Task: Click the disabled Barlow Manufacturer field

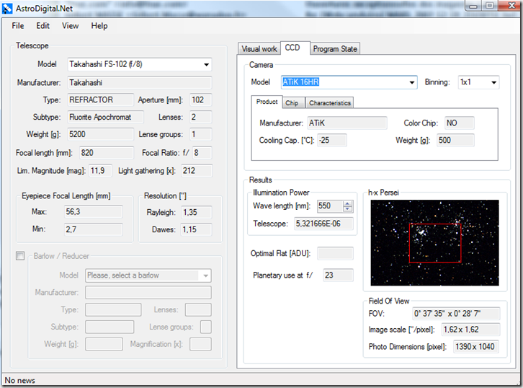Action: (x=148, y=293)
